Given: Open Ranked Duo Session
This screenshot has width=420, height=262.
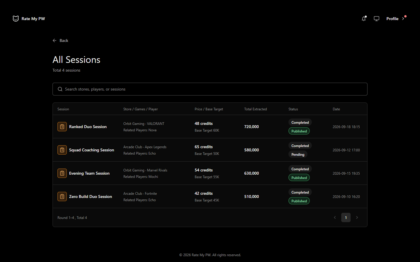Looking at the screenshot, I should [88, 127].
